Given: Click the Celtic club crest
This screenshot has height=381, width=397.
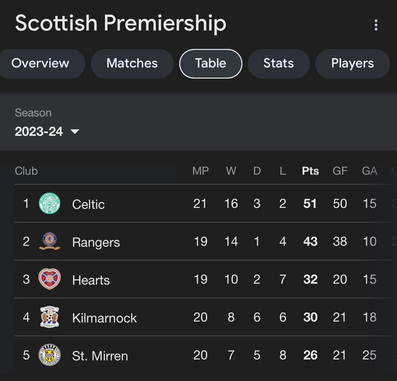Looking at the screenshot, I should [50, 204].
